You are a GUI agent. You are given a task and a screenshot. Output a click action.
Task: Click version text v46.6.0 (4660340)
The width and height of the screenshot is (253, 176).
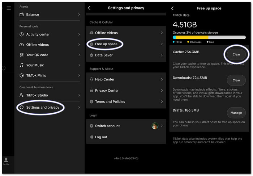coord(126,158)
